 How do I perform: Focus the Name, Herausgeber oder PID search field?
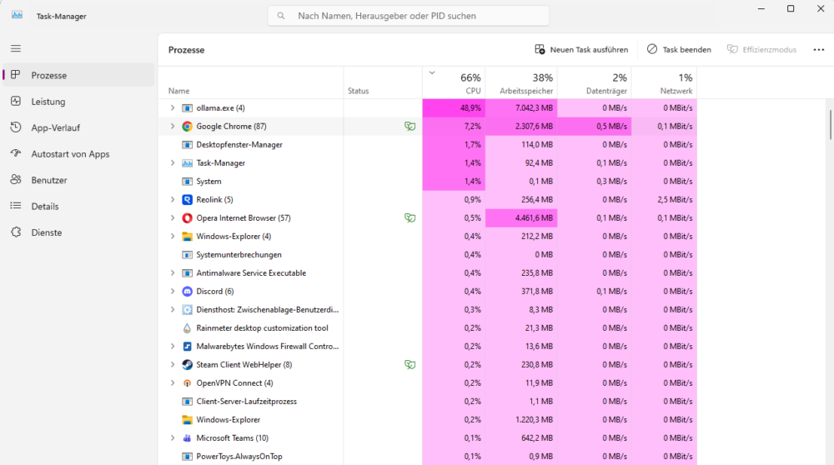click(409, 16)
